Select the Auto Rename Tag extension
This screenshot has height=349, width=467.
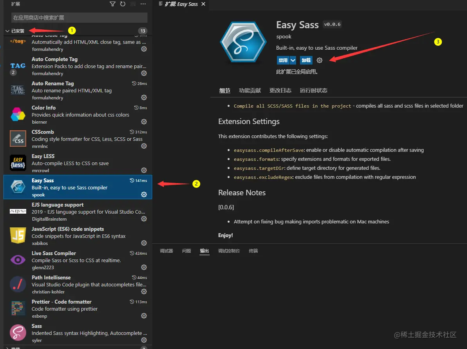click(x=78, y=90)
